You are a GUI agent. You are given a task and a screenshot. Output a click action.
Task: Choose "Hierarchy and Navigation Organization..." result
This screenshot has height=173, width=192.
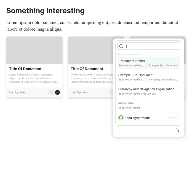pos(147,89)
